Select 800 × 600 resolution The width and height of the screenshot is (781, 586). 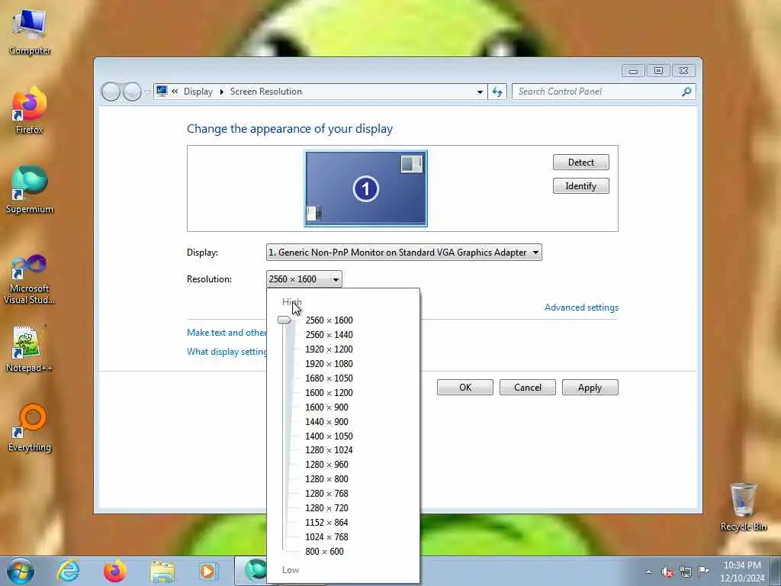[324, 551]
